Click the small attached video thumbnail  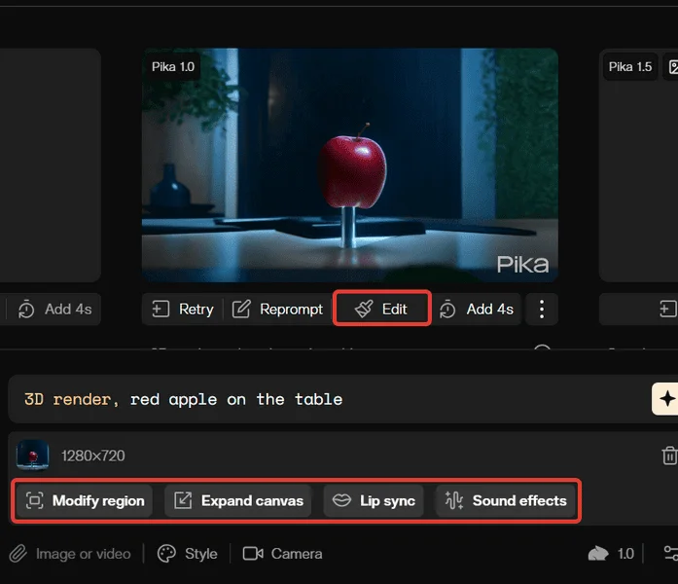click(x=33, y=456)
